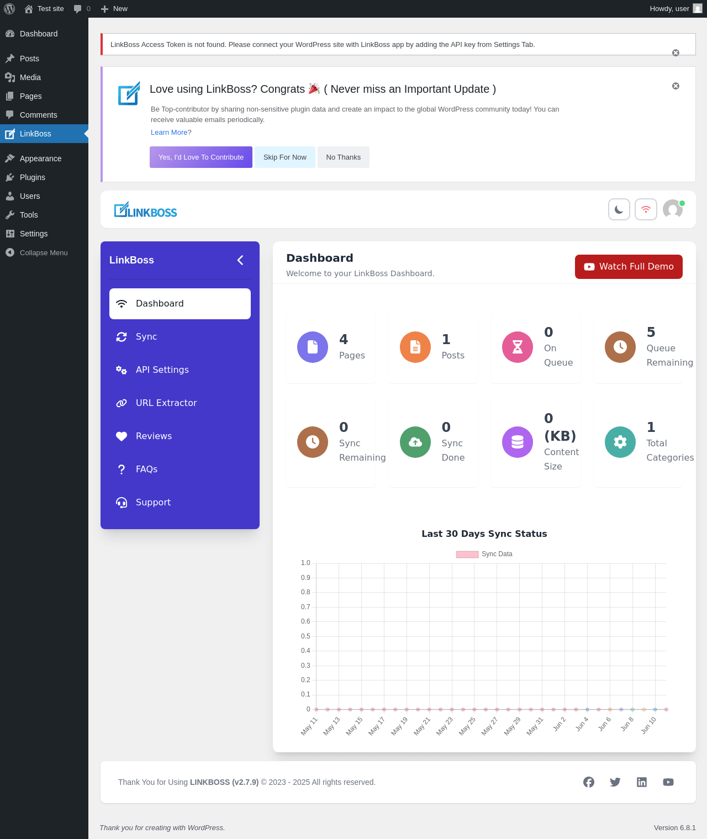This screenshot has width=707, height=839.
Task: Toggle Sync Data legend swatch in chart
Action: (x=467, y=555)
